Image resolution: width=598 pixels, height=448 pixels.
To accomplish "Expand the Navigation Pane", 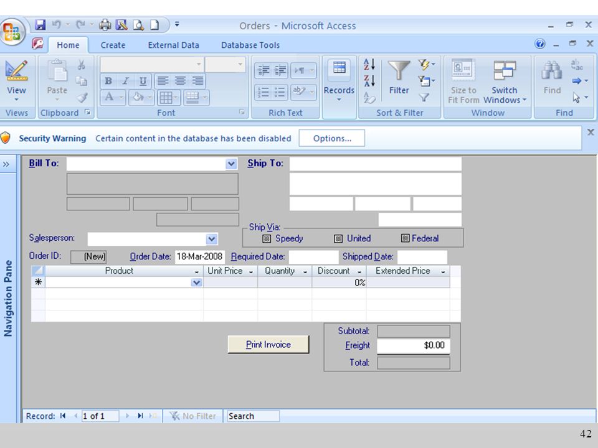I will click(6, 164).
